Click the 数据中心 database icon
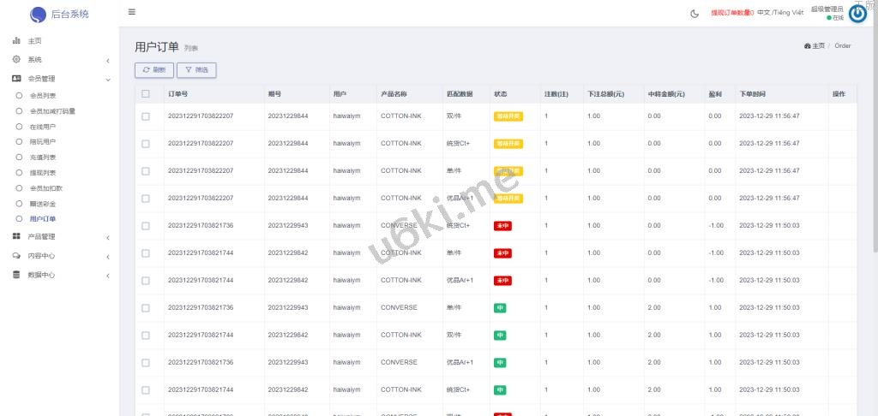 tap(16, 275)
